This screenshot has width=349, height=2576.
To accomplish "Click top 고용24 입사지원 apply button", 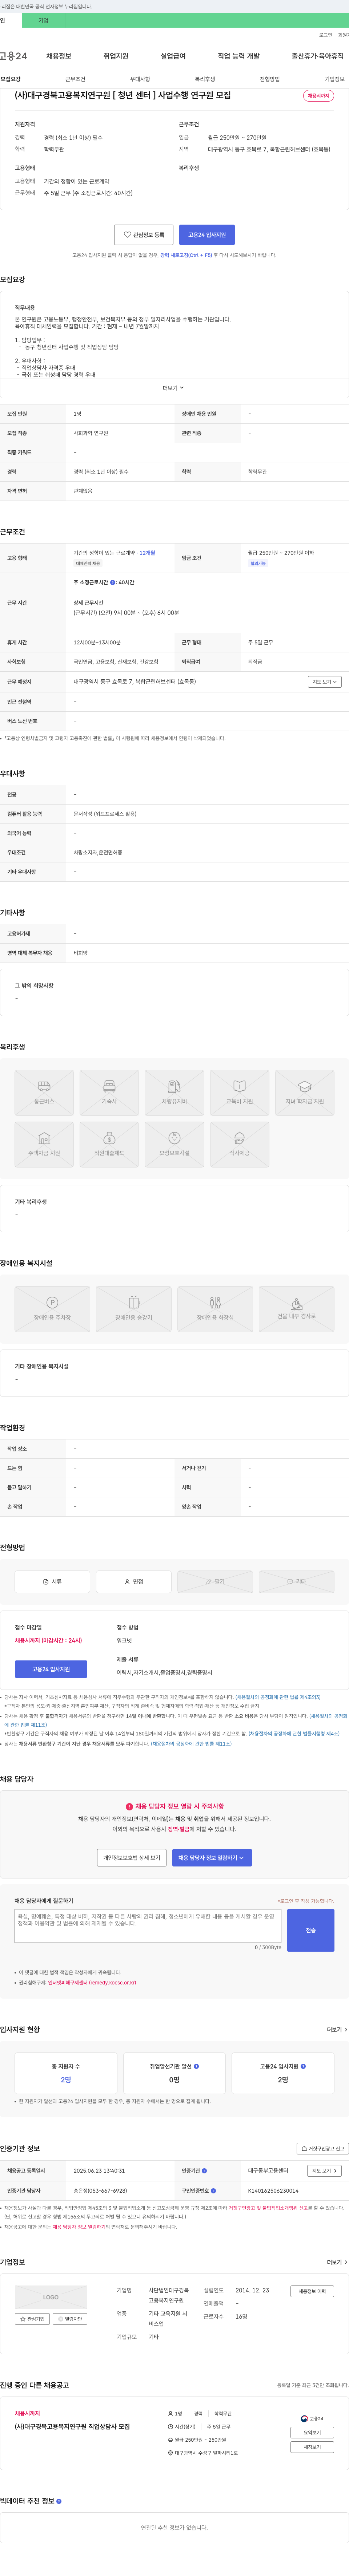I will click(x=207, y=235).
